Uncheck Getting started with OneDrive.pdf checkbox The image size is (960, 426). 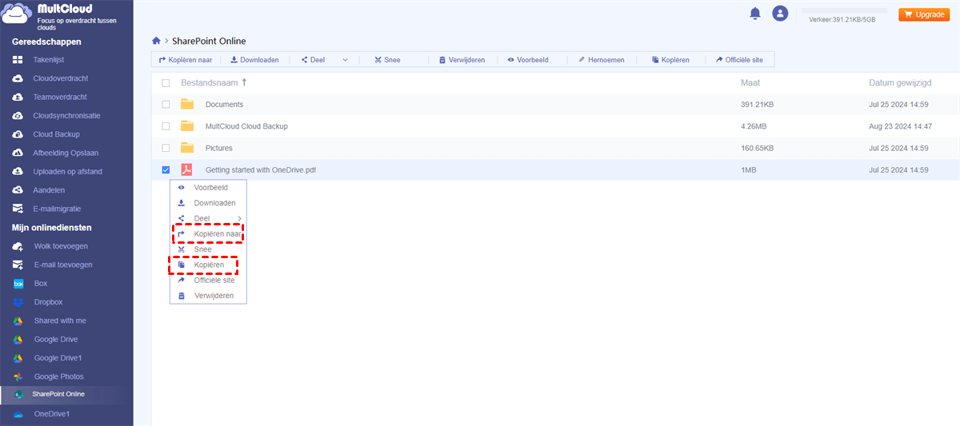(166, 169)
